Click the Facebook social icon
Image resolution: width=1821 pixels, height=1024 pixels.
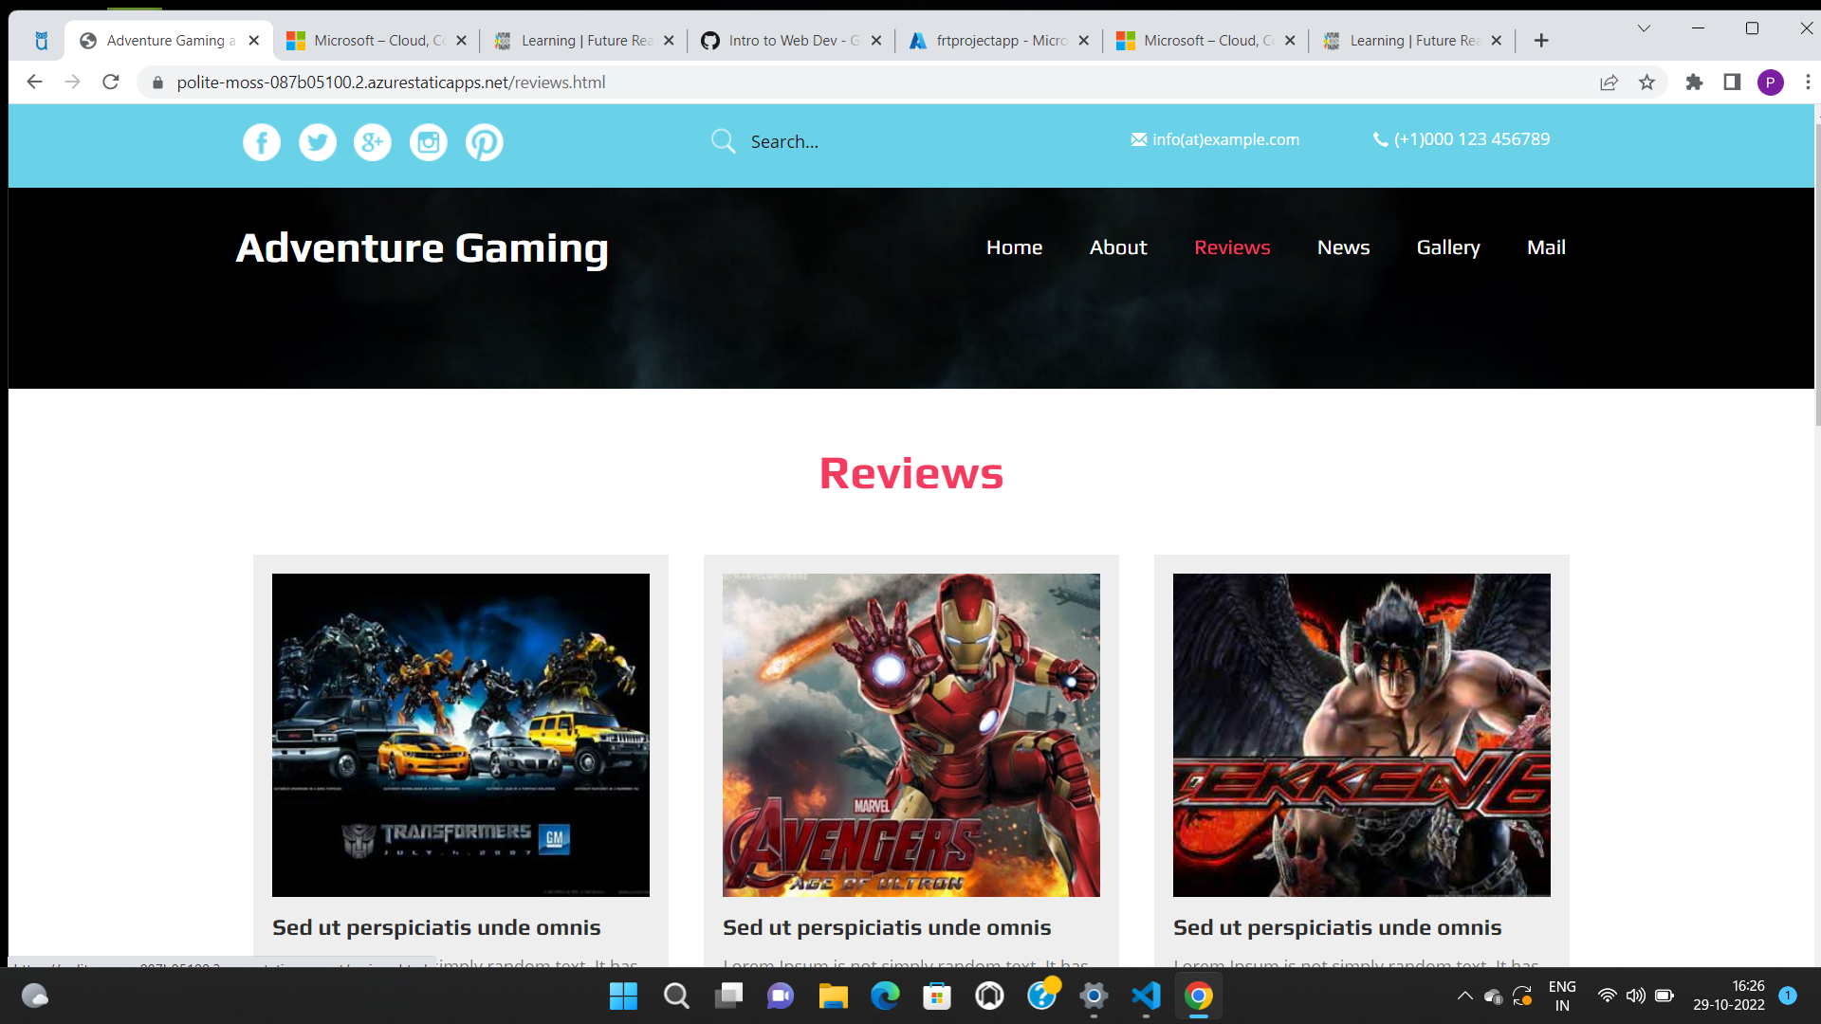262,142
